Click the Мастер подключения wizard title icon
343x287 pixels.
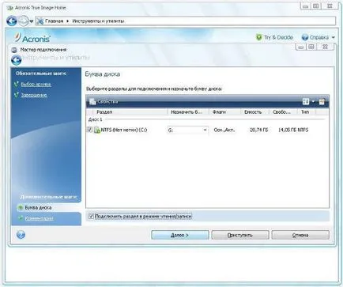point(14,50)
